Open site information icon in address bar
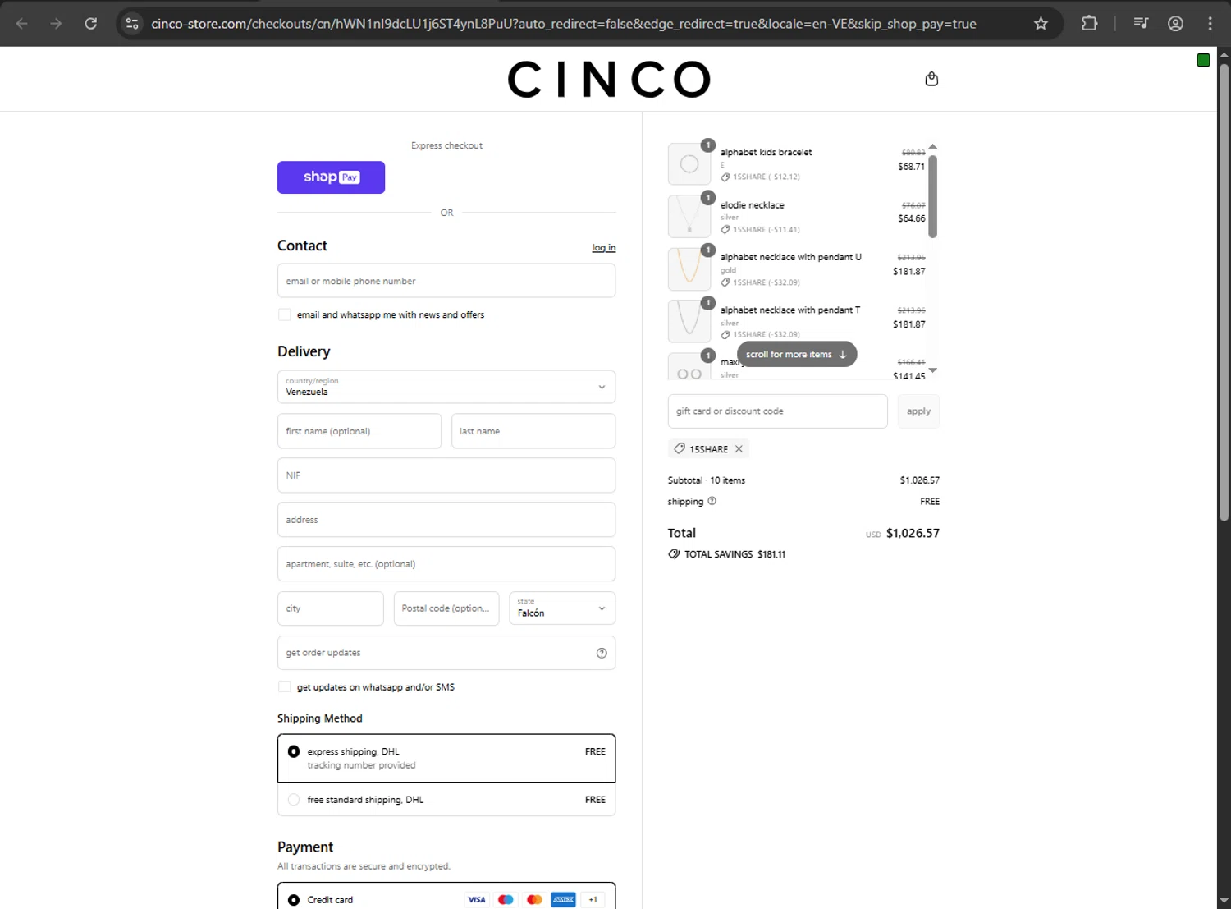The height and width of the screenshot is (909, 1231). tap(132, 24)
